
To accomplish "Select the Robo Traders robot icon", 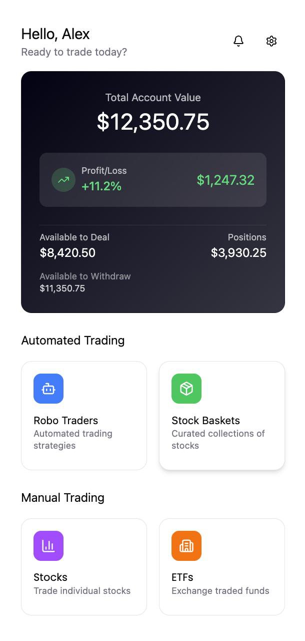I will coord(48,389).
